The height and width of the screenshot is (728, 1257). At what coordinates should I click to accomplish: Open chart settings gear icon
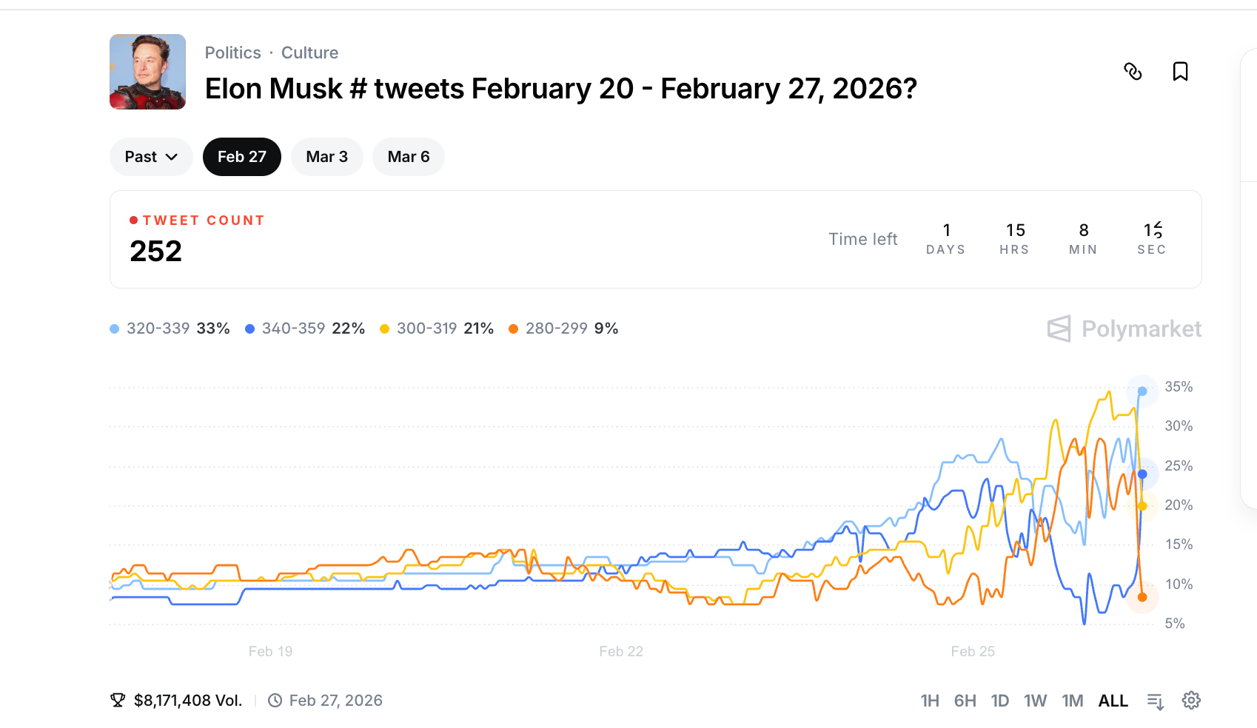pyautogui.click(x=1191, y=700)
